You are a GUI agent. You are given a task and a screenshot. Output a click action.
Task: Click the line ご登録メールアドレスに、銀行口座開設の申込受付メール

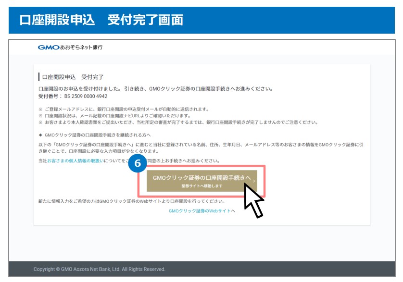pyautogui.click(x=124, y=109)
